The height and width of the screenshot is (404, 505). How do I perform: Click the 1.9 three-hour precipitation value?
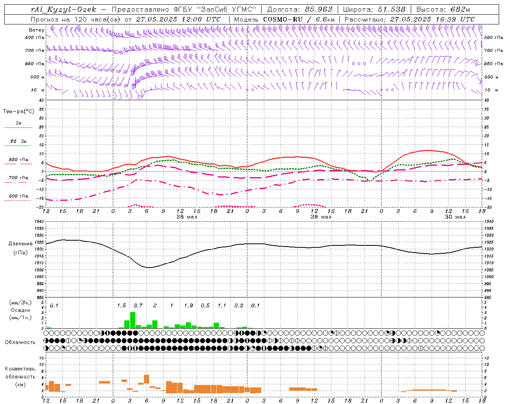(x=189, y=305)
